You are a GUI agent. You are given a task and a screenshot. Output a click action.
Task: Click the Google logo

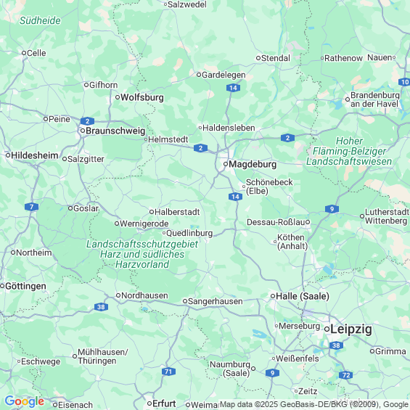point(25,401)
